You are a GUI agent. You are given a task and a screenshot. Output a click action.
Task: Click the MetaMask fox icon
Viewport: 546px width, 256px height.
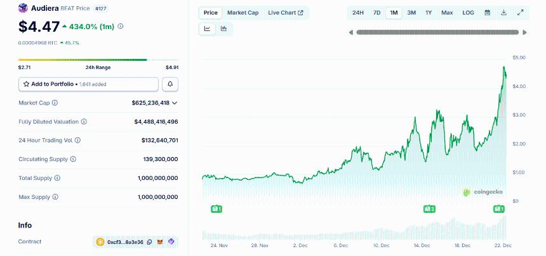coord(160,242)
